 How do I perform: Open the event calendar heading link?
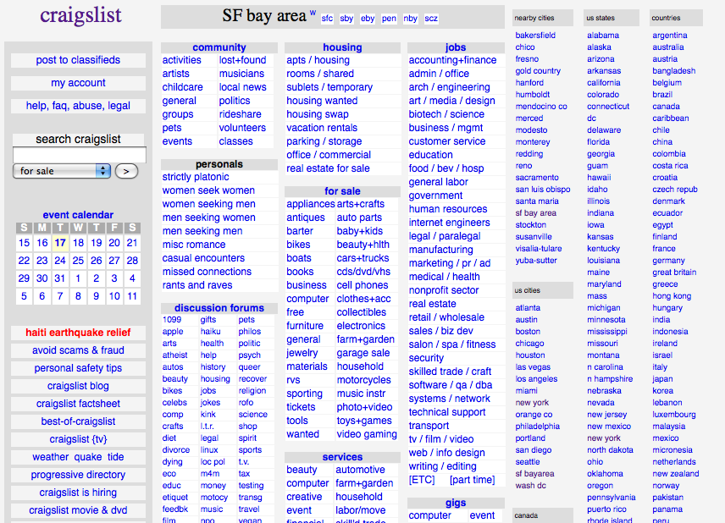click(78, 215)
